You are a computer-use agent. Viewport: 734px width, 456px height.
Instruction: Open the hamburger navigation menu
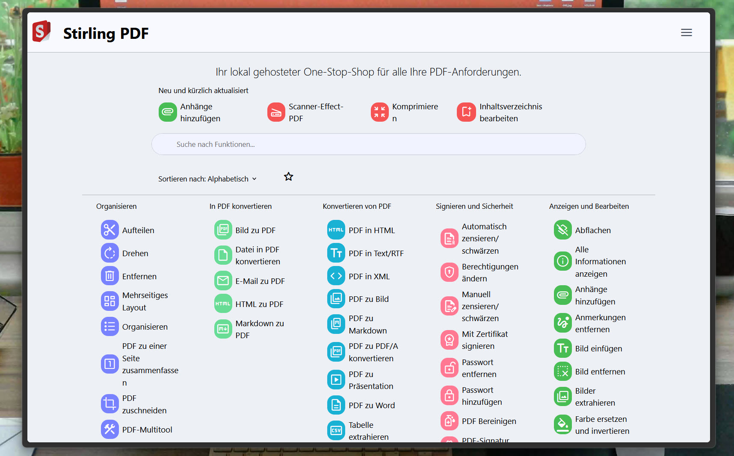[x=686, y=32]
